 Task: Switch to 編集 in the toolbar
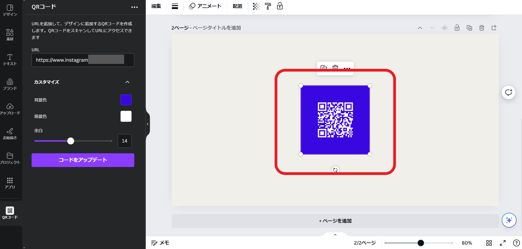[156, 6]
